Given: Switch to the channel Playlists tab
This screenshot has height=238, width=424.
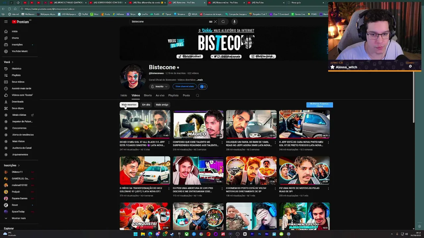Looking at the screenshot, I should (173, 96).
